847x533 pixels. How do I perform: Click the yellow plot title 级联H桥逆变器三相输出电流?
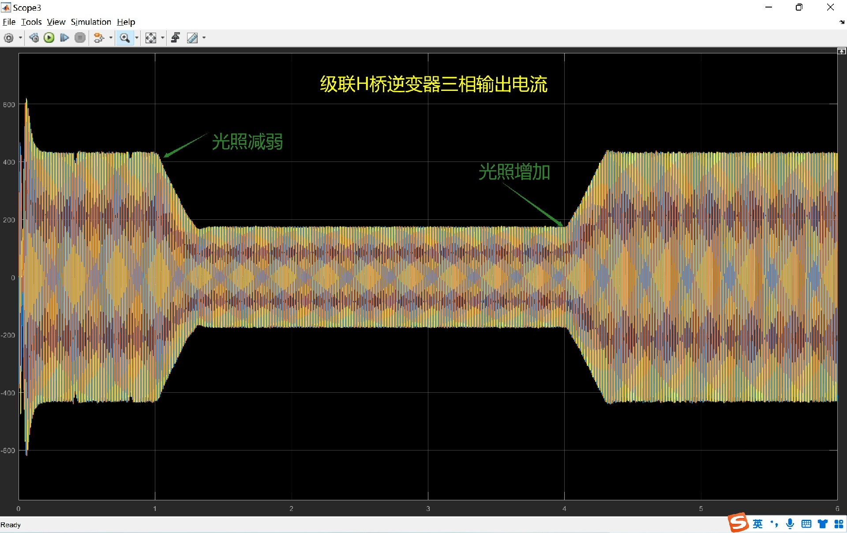coord(434,84)
